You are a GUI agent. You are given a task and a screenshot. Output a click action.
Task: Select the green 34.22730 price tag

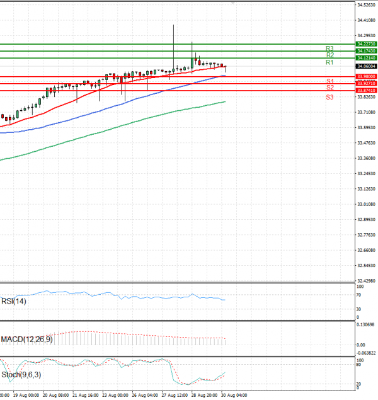(x=366, y=44)
